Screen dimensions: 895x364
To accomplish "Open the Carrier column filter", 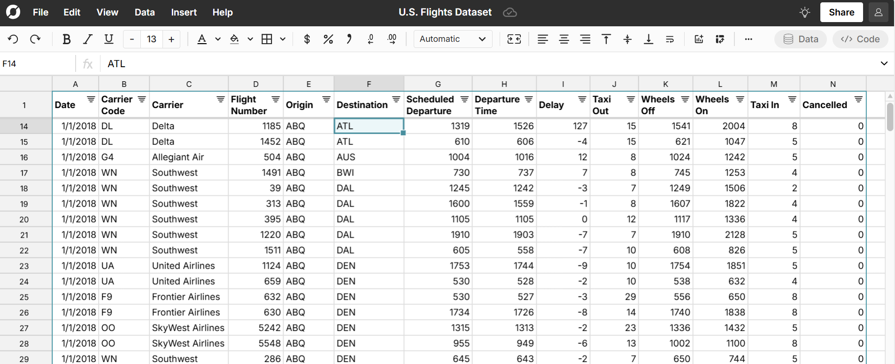I will tap(220, 99).
